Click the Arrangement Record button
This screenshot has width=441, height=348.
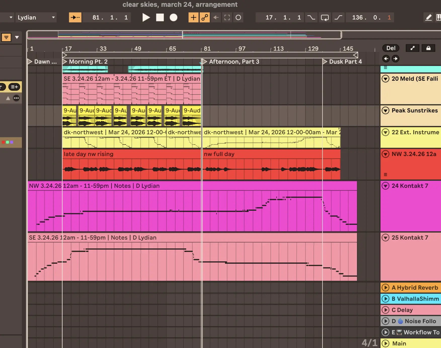tap(173, 18)
